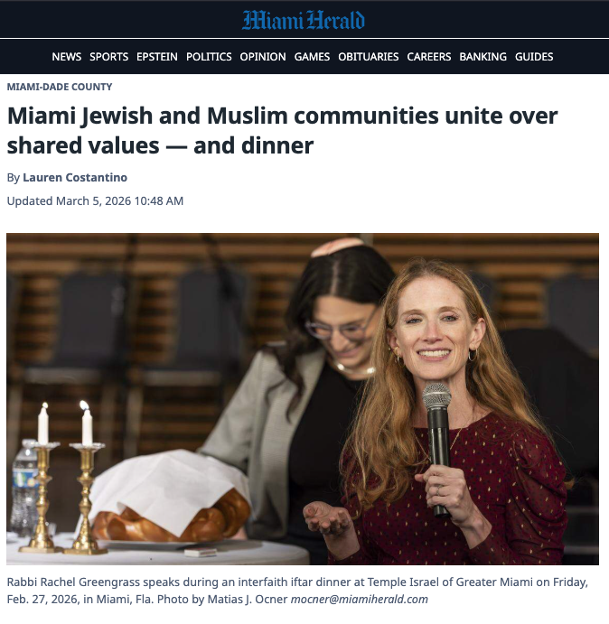
Task: Open the CAREERS nav link
Action: (429, 57)
